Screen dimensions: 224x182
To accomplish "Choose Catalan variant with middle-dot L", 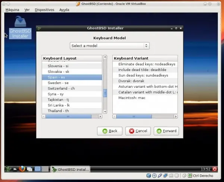I will 145,92.
